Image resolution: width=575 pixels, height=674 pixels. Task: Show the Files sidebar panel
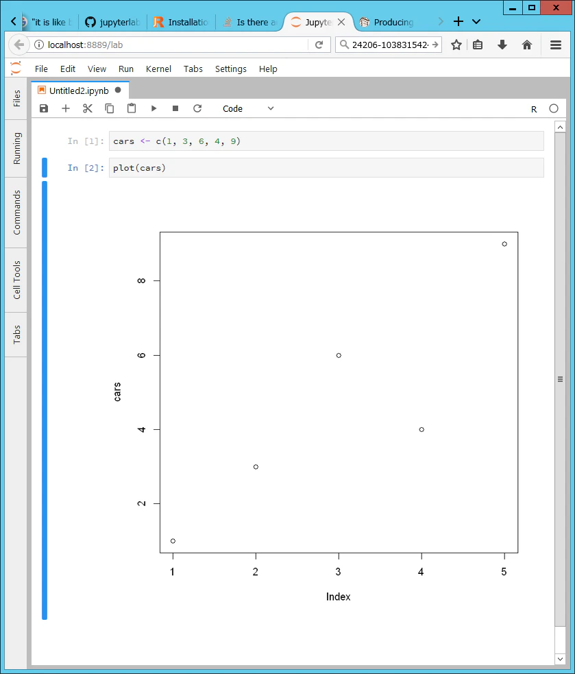16,99
